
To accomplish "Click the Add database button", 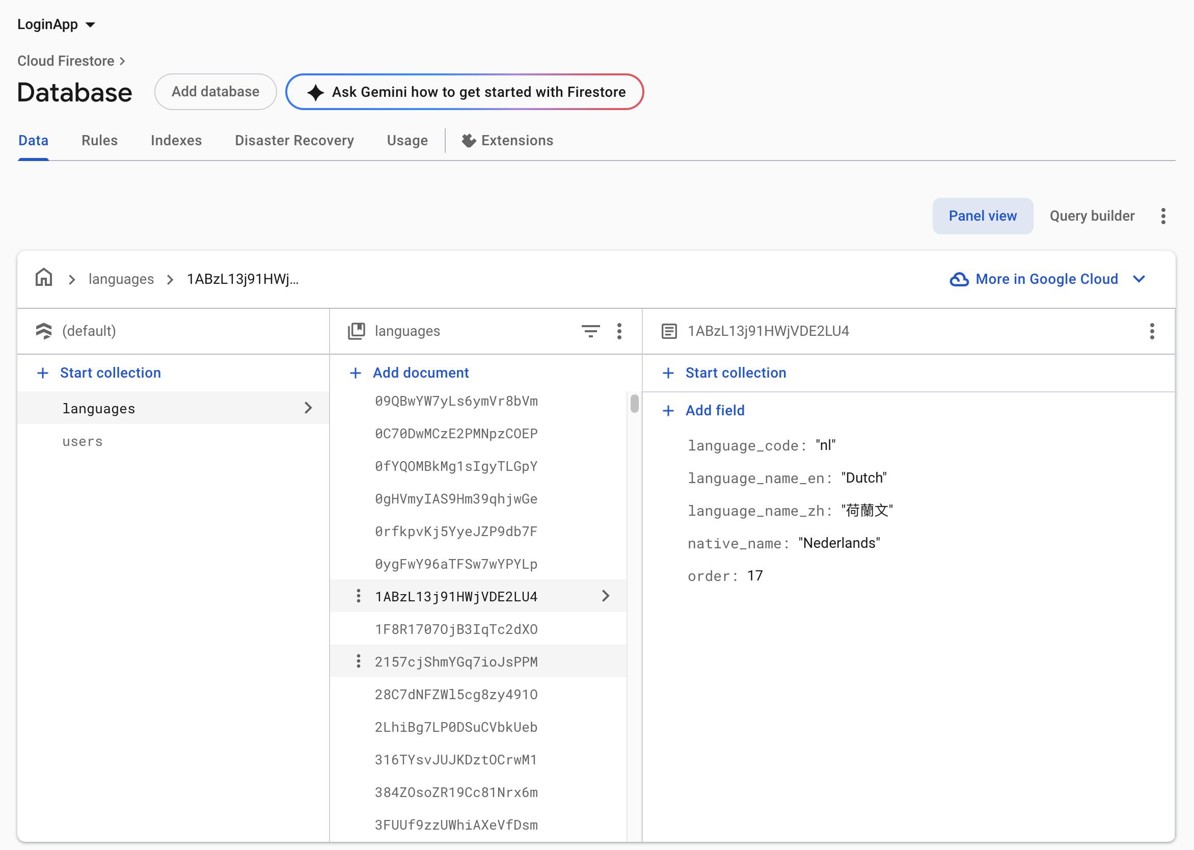I will [x=215, y=92].
